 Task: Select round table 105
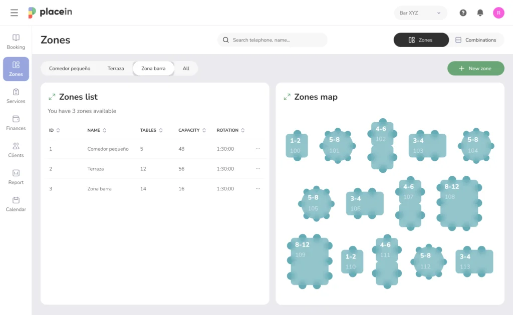316,203
